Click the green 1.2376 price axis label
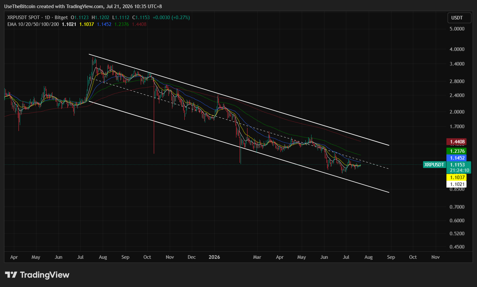This screenshot has height=287, width=477. (x=457, y=151)
